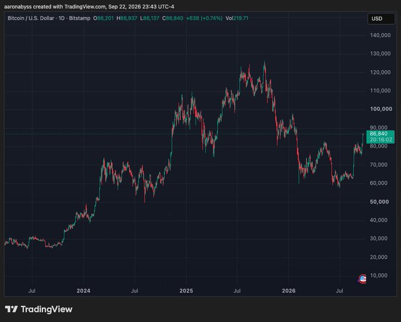Click the 40,000 price axis label
This screenshot has width=401, height=322.
(379, 220)
